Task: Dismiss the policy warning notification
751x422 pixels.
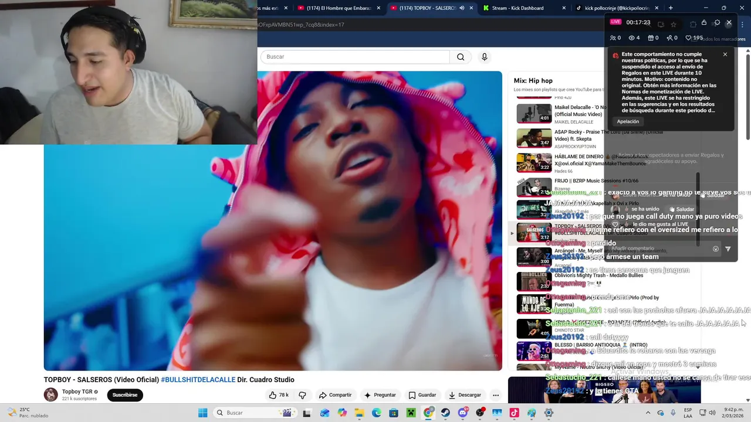Action: coord(725,55)
